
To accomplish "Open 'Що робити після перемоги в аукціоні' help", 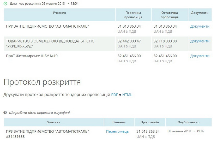I will coord(39,113).
